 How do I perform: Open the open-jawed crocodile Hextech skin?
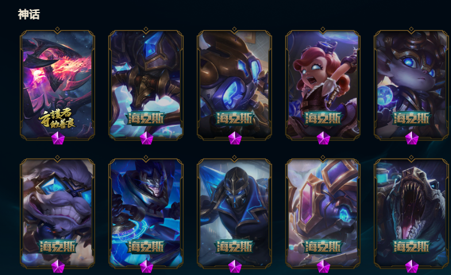pyautogui.click(x=411, y=213)
